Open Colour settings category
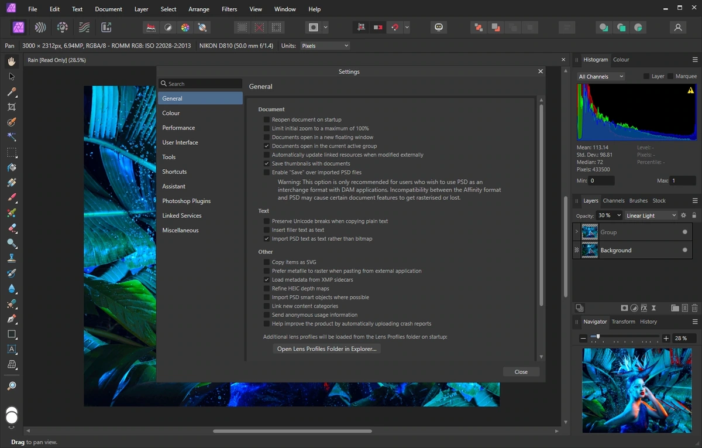Viewport: 702px width, 448px height. click(x=200, y=113)
